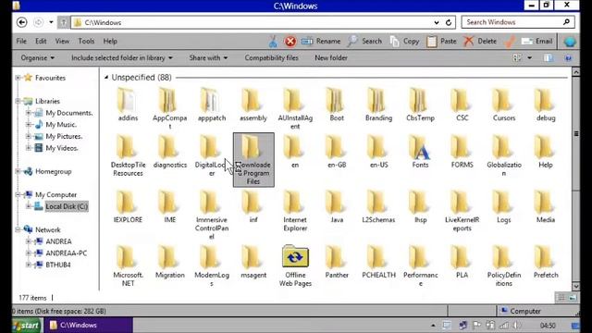Viewport: 592px width, 333px height.
Task: Click the change view icon
Action: pos(517,57)
